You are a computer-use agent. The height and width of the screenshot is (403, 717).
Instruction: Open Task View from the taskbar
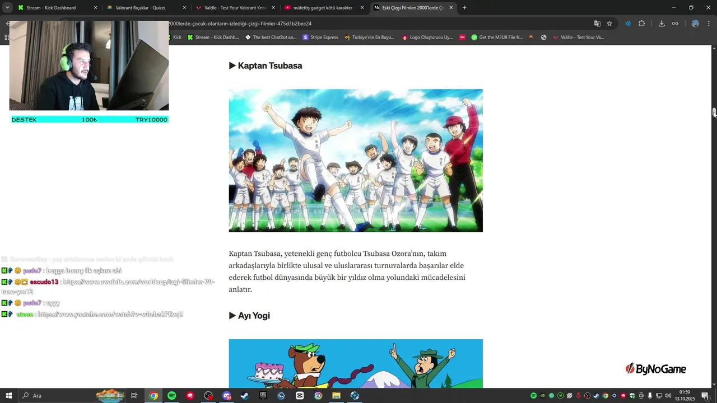pyautogui.click(x=134, y=396)
